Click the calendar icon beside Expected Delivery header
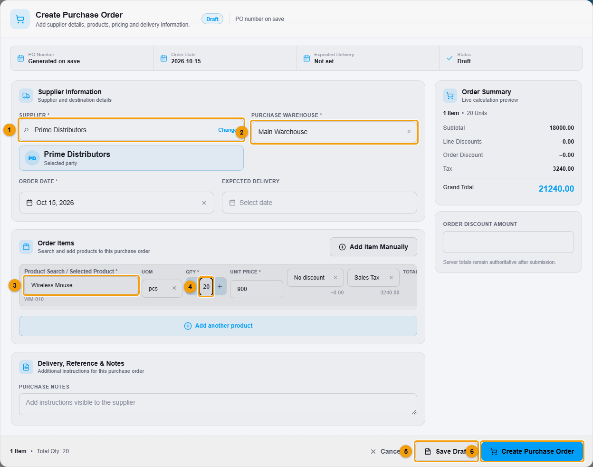This screenshot has width=593, height=467. (x=306, y=58)
